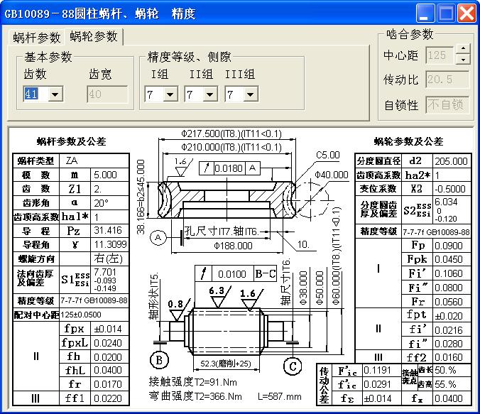Click the fpx tolerance value ±0.014
Image resolution: width=480 pixels, height=414 pixels.
(x=108, y=329)
